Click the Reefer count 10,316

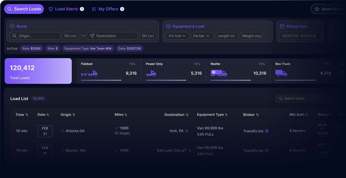[x=260, y=73]
